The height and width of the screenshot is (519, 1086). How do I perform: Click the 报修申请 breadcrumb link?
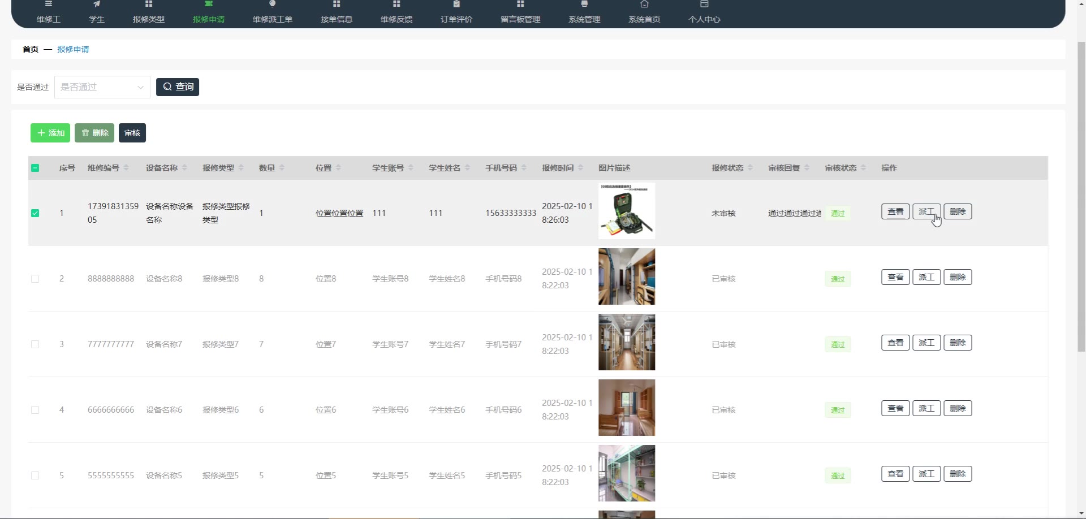coord(73,49)
